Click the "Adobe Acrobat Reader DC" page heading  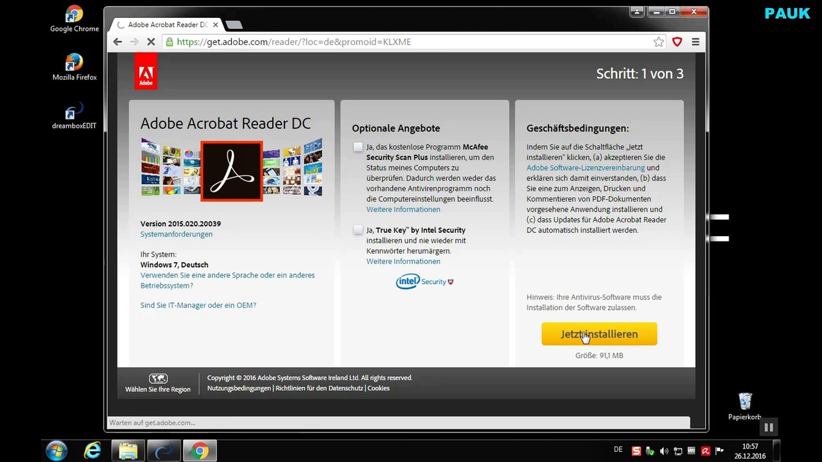[x=225, y=123]
